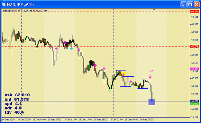
Task: Maximize the NZDJPY,M15 chart window
Action: click(x=190, y=4)
